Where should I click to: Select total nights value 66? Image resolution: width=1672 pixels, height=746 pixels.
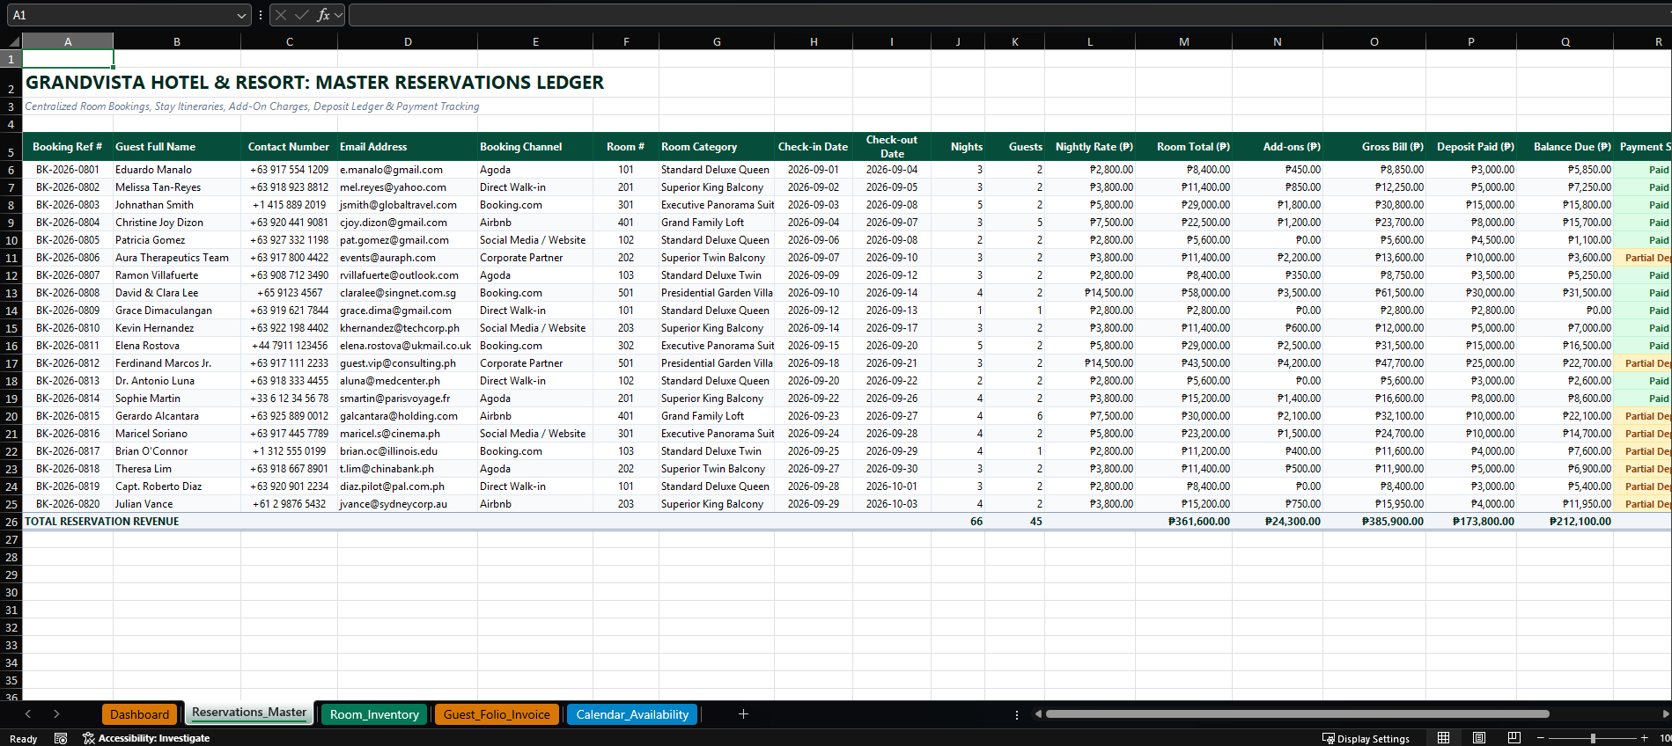pyautogui.click(x=958, y=522)
